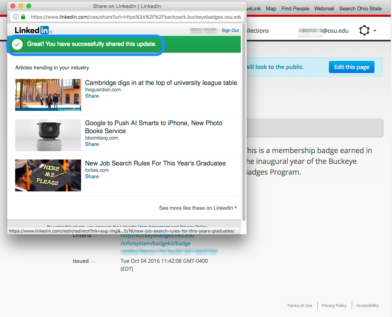This screenshot has width=392, height=317.
Task: Open the New Job Search Rules article
Action: 155,163
